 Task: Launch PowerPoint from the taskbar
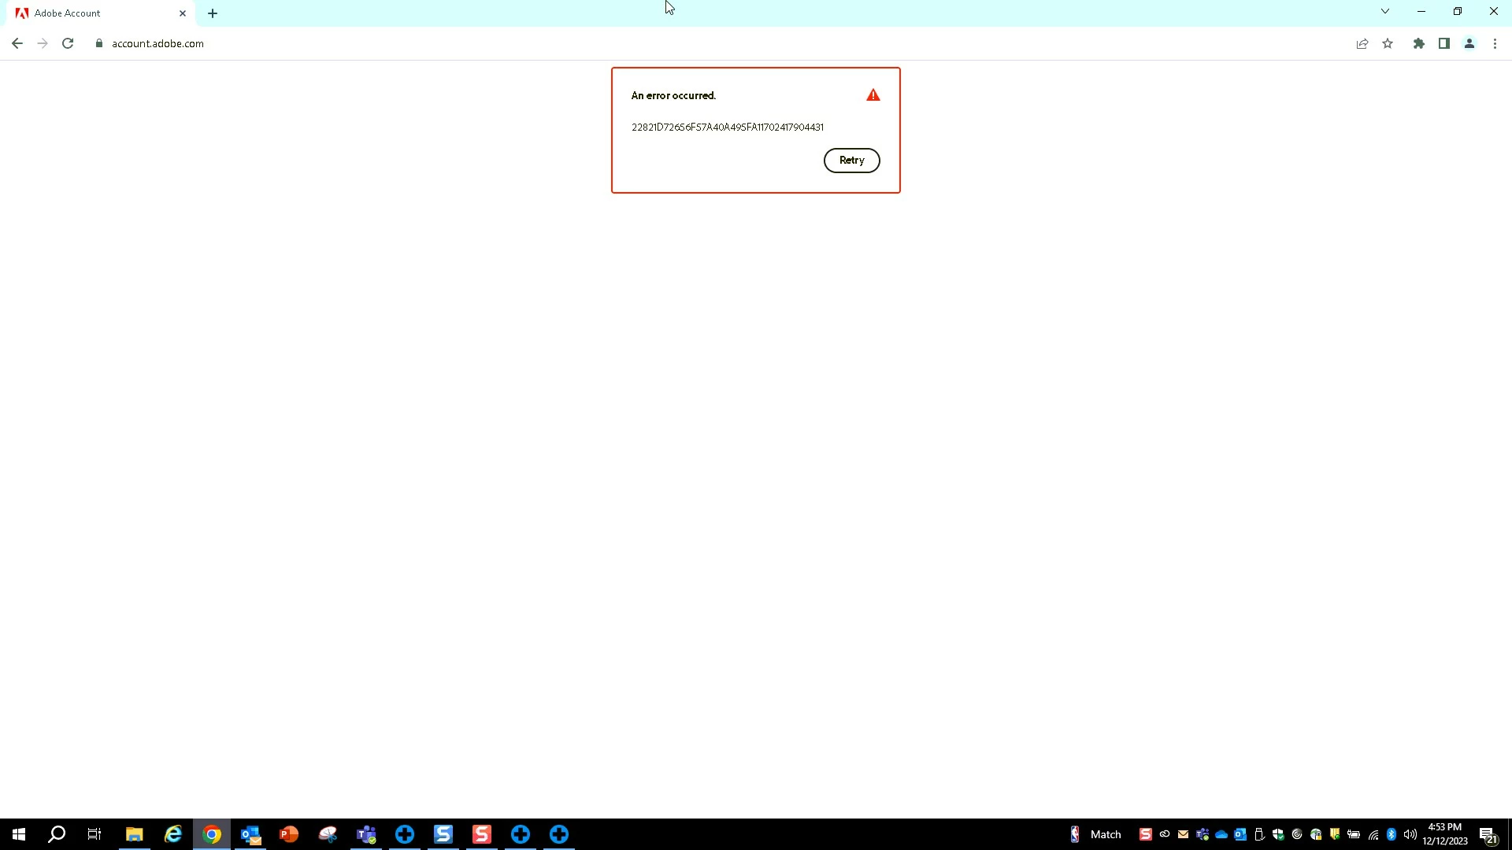point(289,834)
